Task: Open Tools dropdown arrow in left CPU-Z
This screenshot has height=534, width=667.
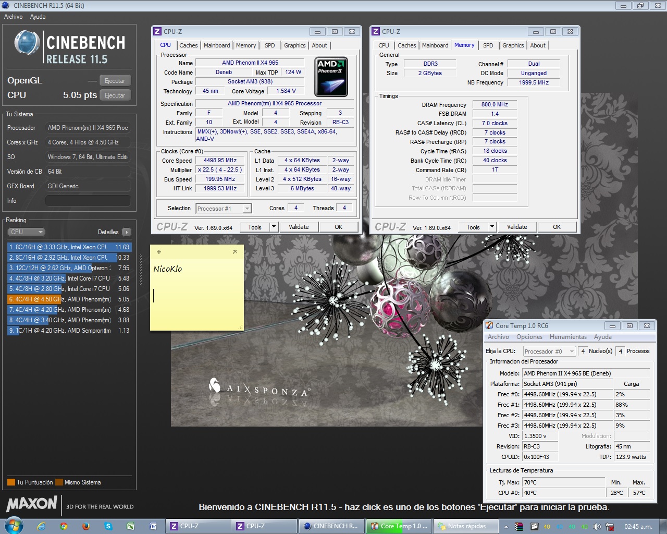Action: (274, 227)
